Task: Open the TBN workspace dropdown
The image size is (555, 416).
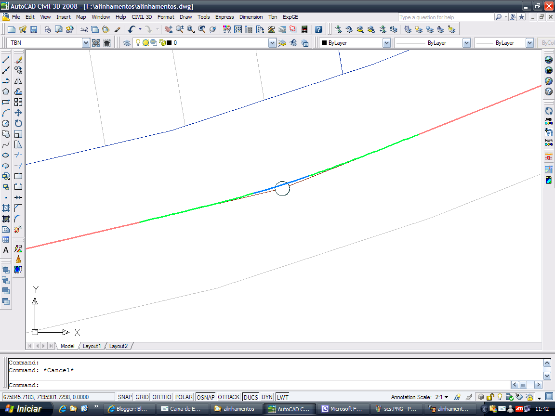Action: (x=86, y=43)
